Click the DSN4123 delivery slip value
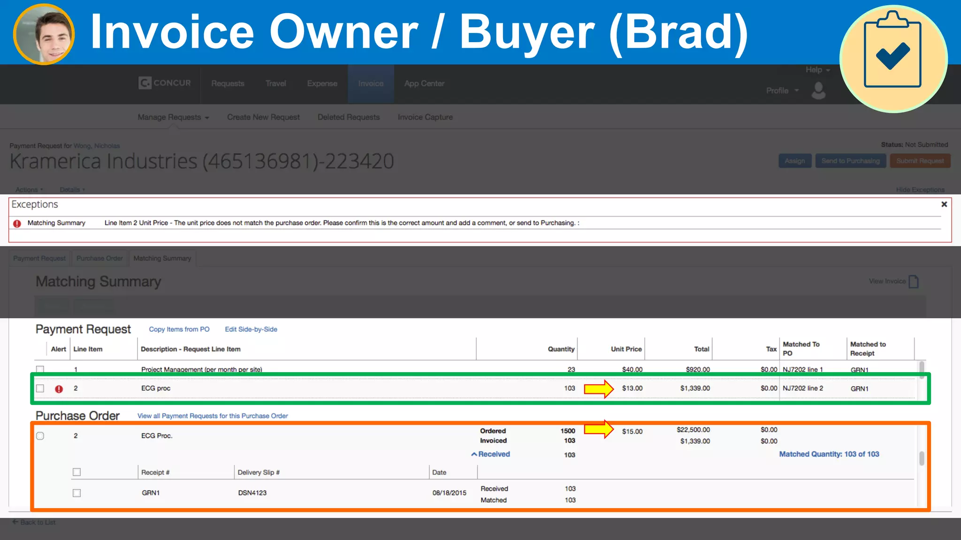 tap(252, 493)
